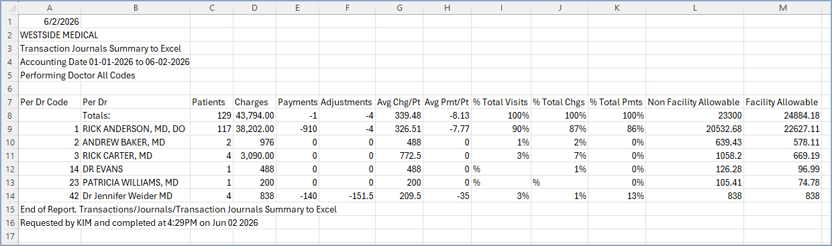Click the Per Dr Code header cell

click(50, 102)
